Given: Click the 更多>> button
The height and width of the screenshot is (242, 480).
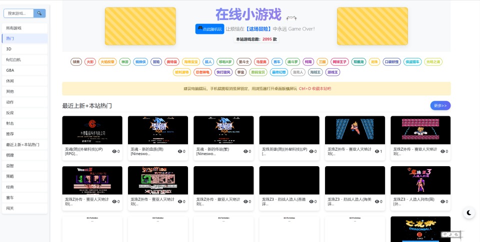Looking at the screenshot, I should pos(440,105).
